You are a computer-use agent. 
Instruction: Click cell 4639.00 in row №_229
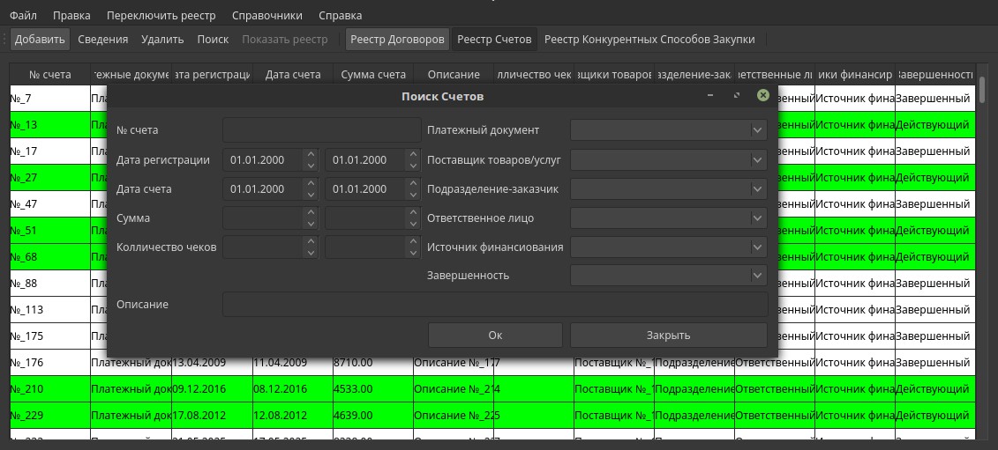click(373, 416)
